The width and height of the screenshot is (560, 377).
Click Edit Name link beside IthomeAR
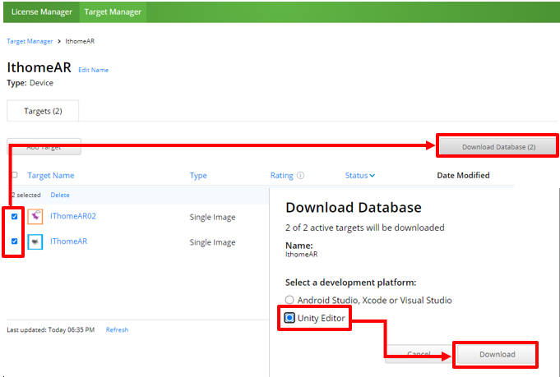[x=93, y=70]
